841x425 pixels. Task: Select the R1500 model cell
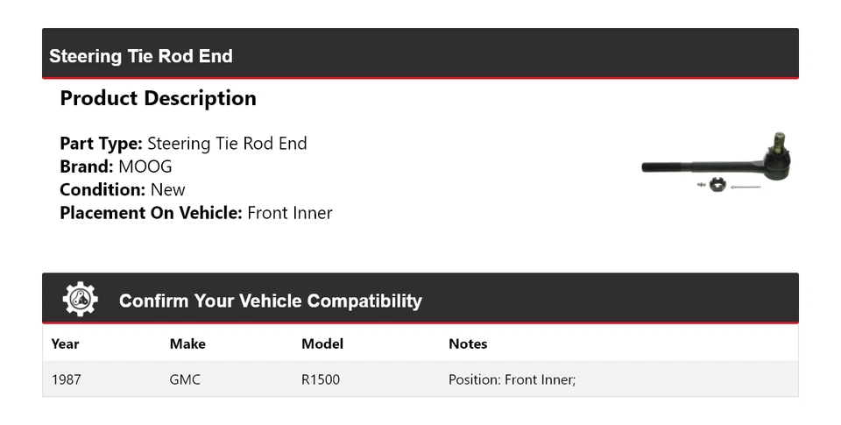click(320, 379)
